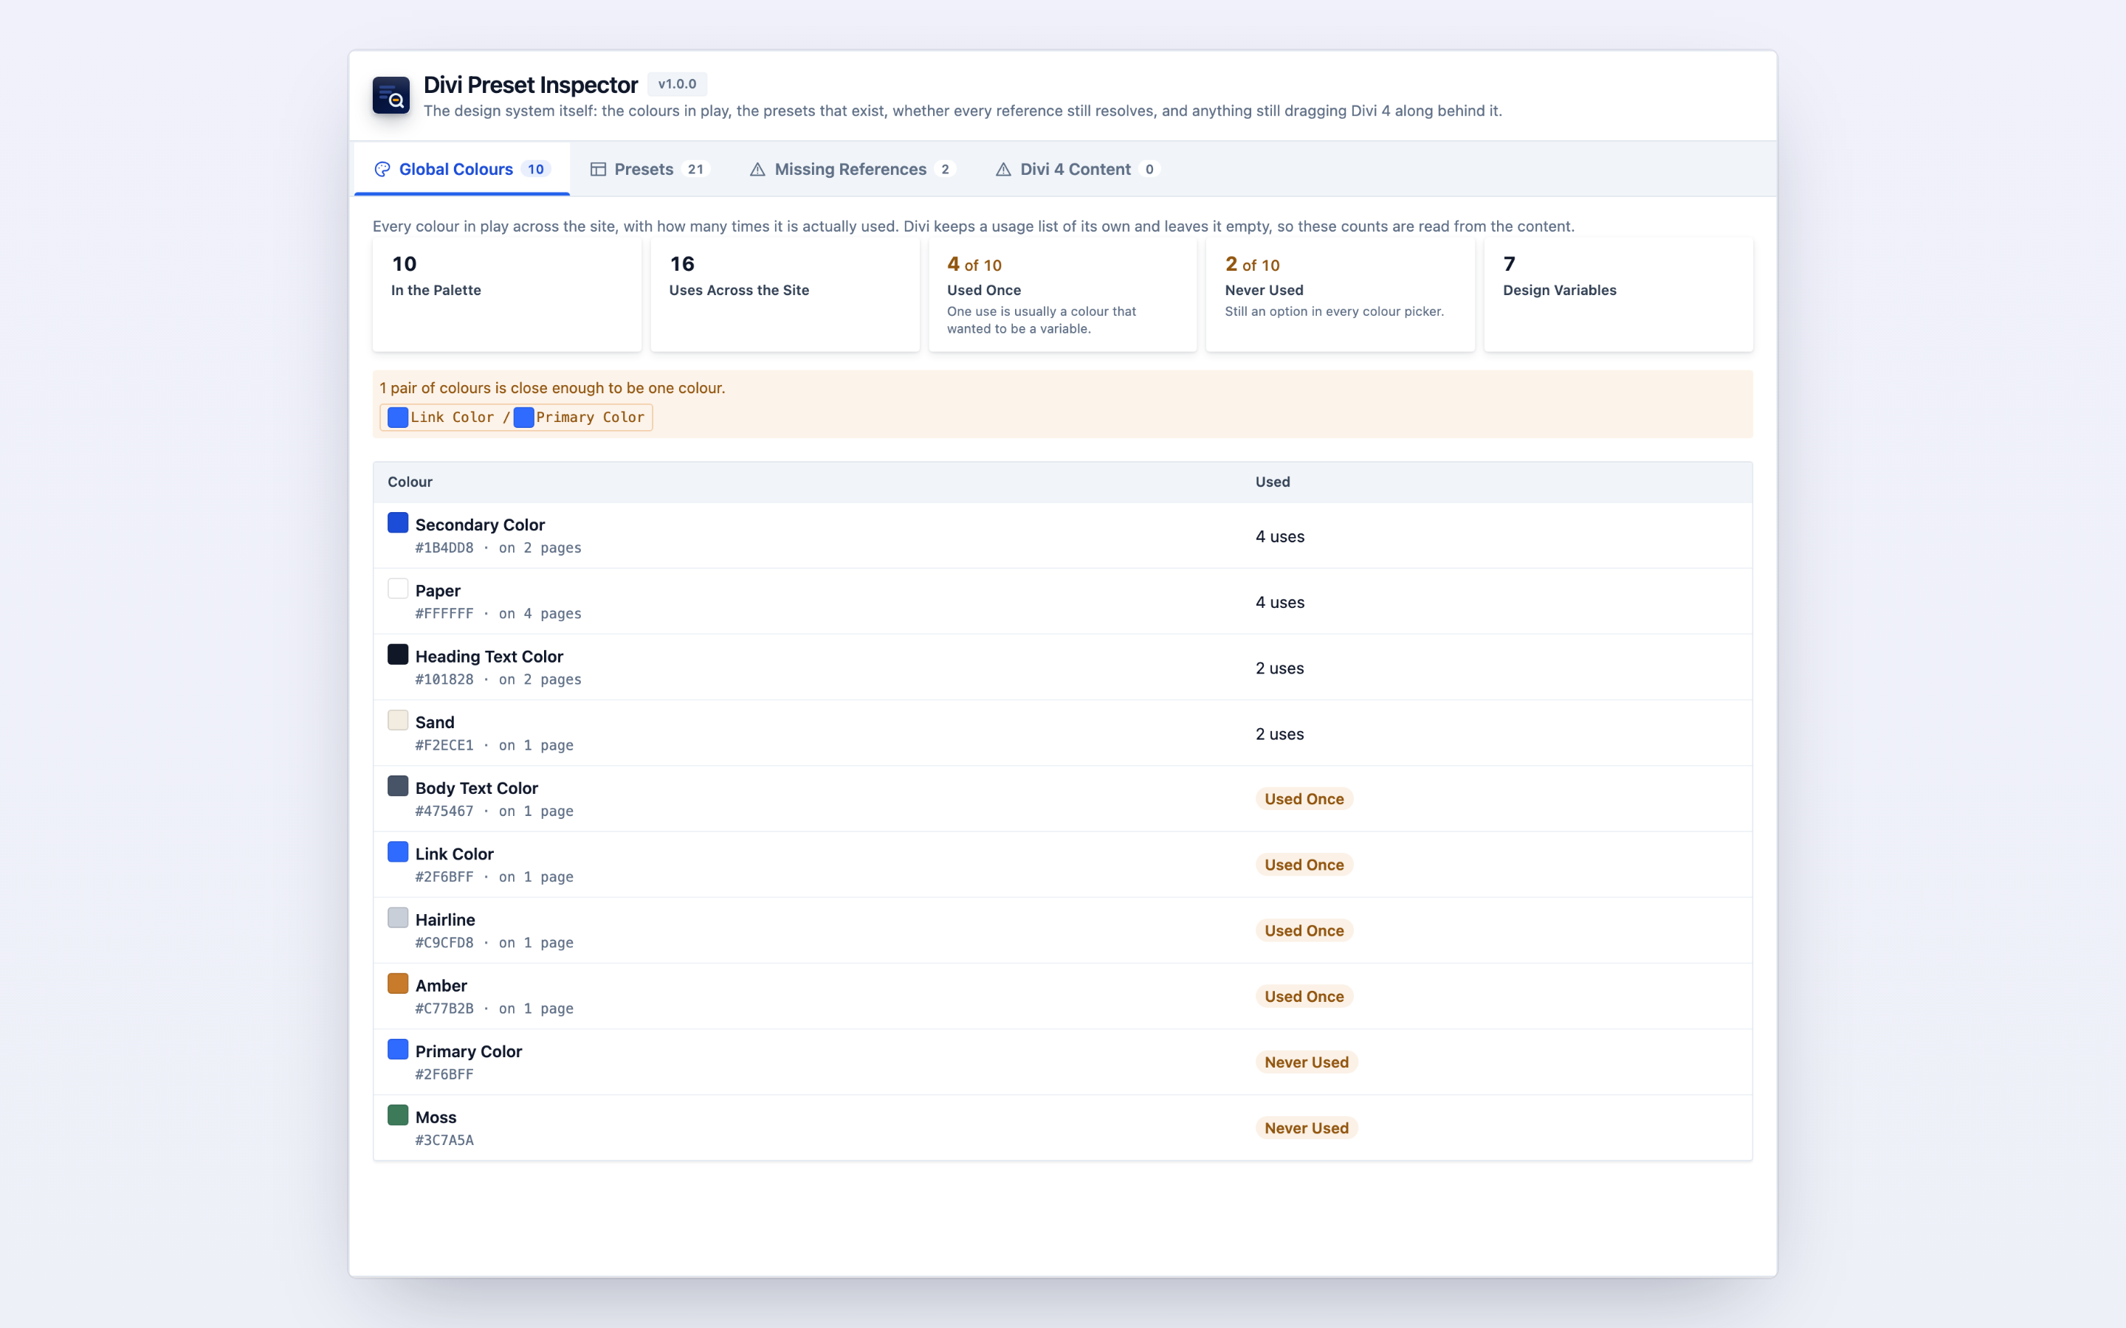This screenshot has width=2126, height=1328.
Task: Click '#101828 · on 2 pages' text
Action: (498, 679)
